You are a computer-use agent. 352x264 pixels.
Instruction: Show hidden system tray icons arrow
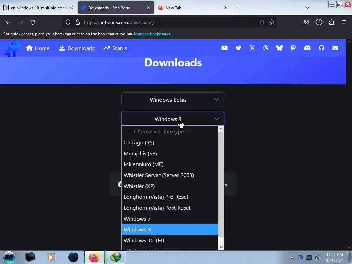pyautogui.click(x=292, y=257)
